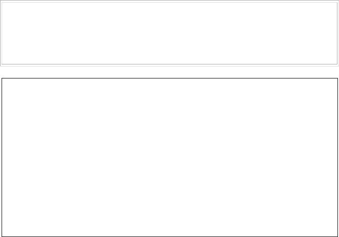Image resolution: width=339 pixels, height=237 pixels.
Task: Click inside the upper gray-bordered empty box
Action: point(169,33)
